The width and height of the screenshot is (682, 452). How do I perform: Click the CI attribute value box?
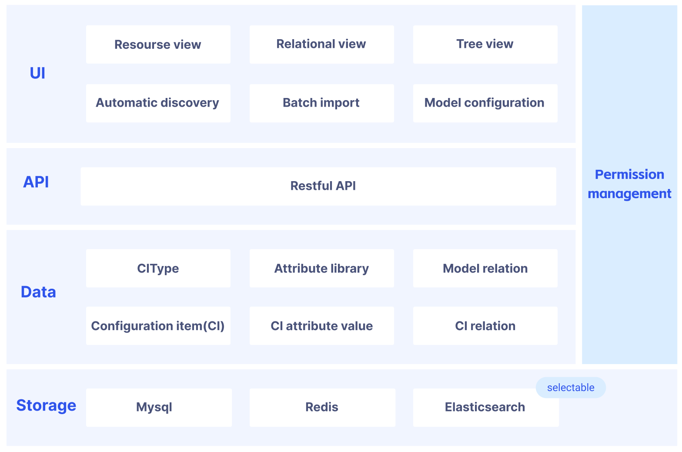click(x=321, y=326)
